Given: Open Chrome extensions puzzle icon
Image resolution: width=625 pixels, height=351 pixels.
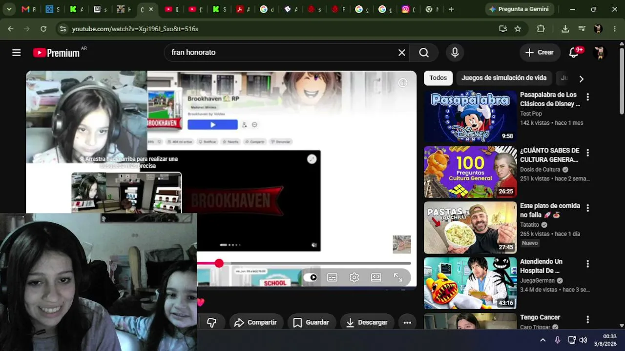Looking at the screenshot, I should pos(541,29).
